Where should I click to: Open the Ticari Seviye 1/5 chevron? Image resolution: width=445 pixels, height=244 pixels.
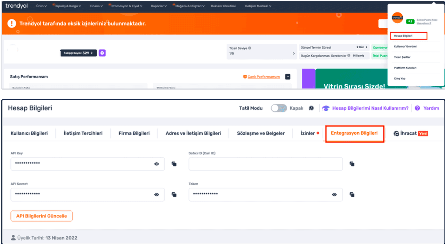pyautogui.click(x=294, y=53)
